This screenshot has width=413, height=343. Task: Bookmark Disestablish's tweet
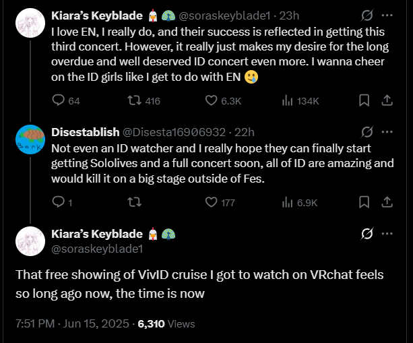(364, 201)
